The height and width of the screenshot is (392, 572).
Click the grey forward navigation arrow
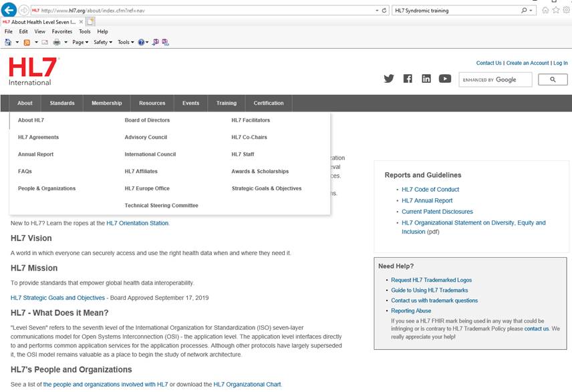click(x=23, y=10)
